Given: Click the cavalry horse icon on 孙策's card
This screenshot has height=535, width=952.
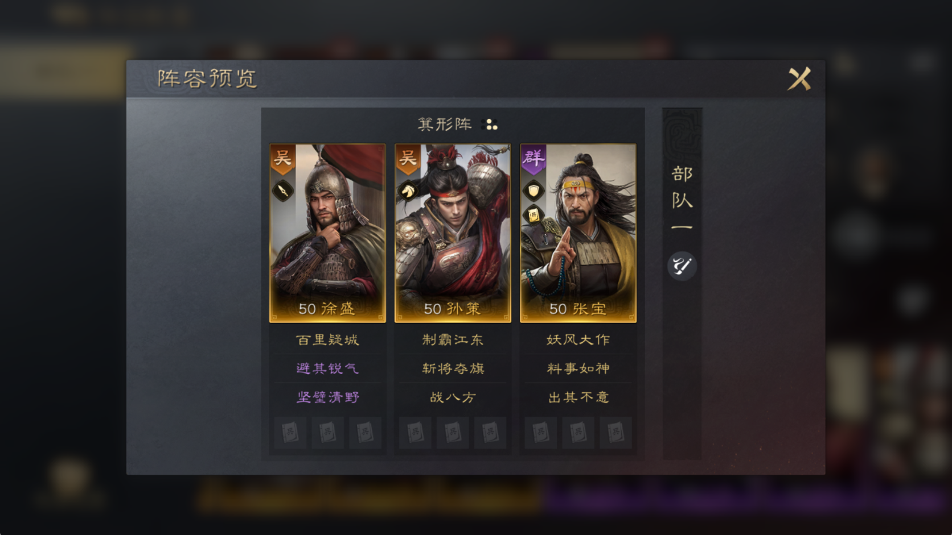Looking at the screenshot, I should pos(408,190).
